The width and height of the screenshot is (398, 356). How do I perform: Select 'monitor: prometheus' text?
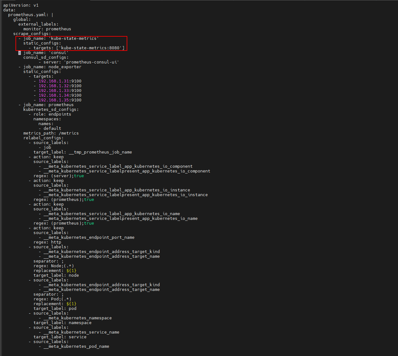coord(47,29)
